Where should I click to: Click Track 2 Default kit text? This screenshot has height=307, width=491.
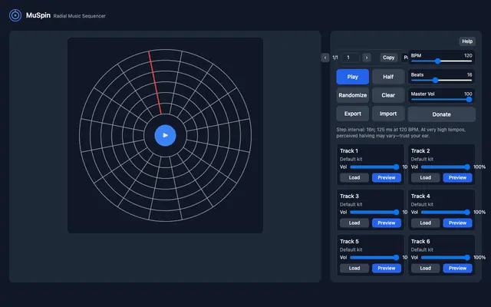[422, 159]
